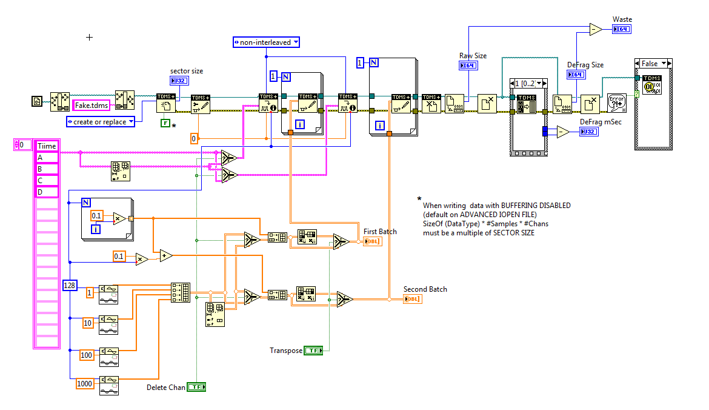Click the Build Path function node
Image resolution: width=709 pixels, height=410 pixels.
coord(124,100)
